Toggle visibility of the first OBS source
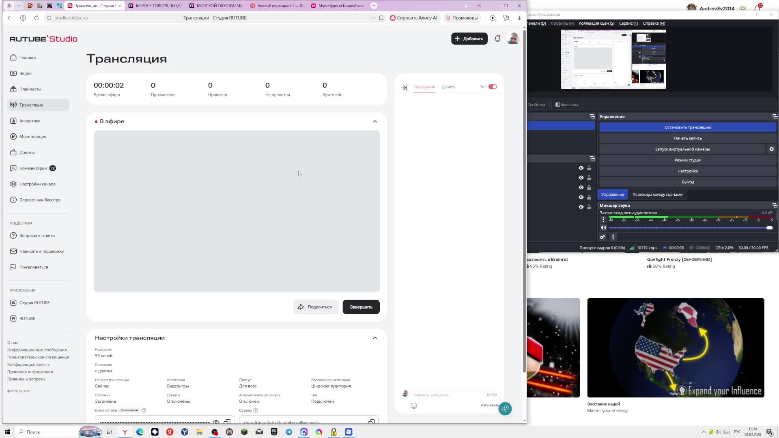This screenshot has width=779, height=438. click(581, 168)
